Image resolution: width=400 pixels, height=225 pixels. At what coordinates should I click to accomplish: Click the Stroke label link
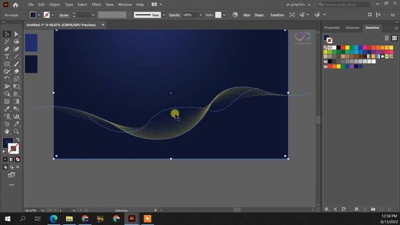(64, 15)
